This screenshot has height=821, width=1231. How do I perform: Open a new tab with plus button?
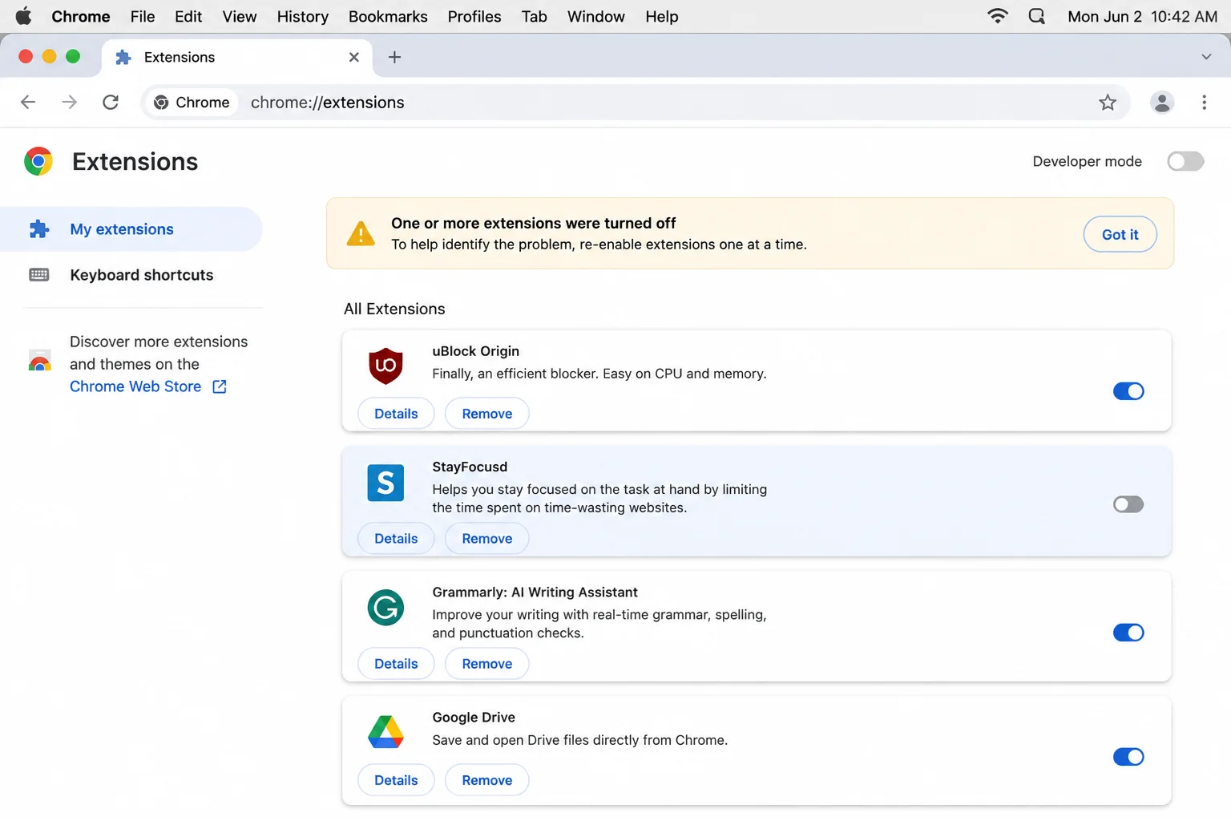click(x=394, y=57)
